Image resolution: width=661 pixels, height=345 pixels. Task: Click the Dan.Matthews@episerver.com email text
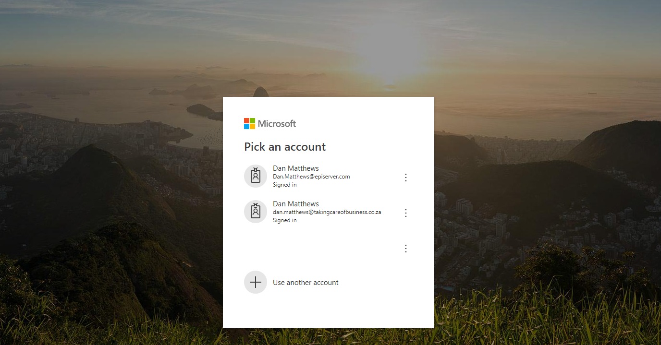click(311, 177)
